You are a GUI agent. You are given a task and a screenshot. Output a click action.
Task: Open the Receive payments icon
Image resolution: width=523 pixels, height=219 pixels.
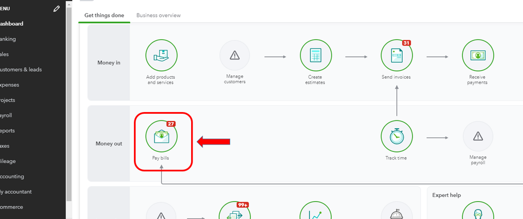477,56
